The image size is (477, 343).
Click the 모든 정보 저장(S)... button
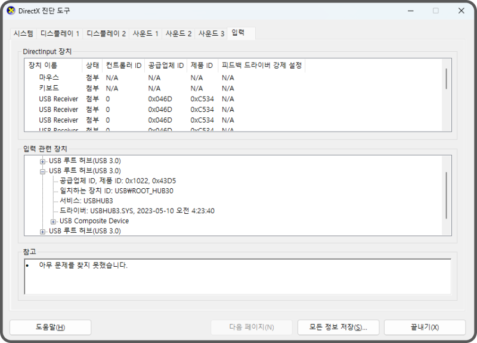coord(338,327)
